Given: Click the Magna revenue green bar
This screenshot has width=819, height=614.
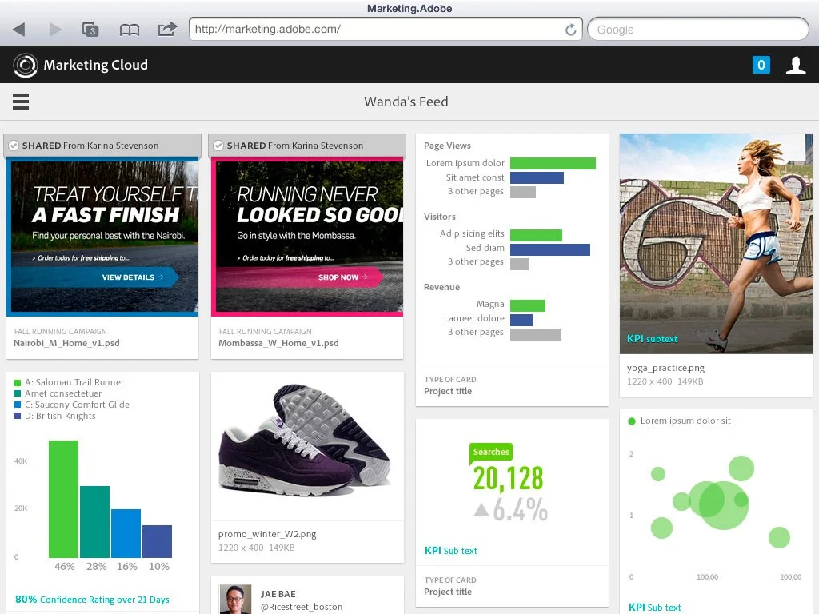Looking at the screenshot, I should 528,305.
